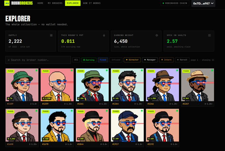The height and width of the screenshot is (151, 225).
Task: Click the #1259 broker number label
Action: 45,104
